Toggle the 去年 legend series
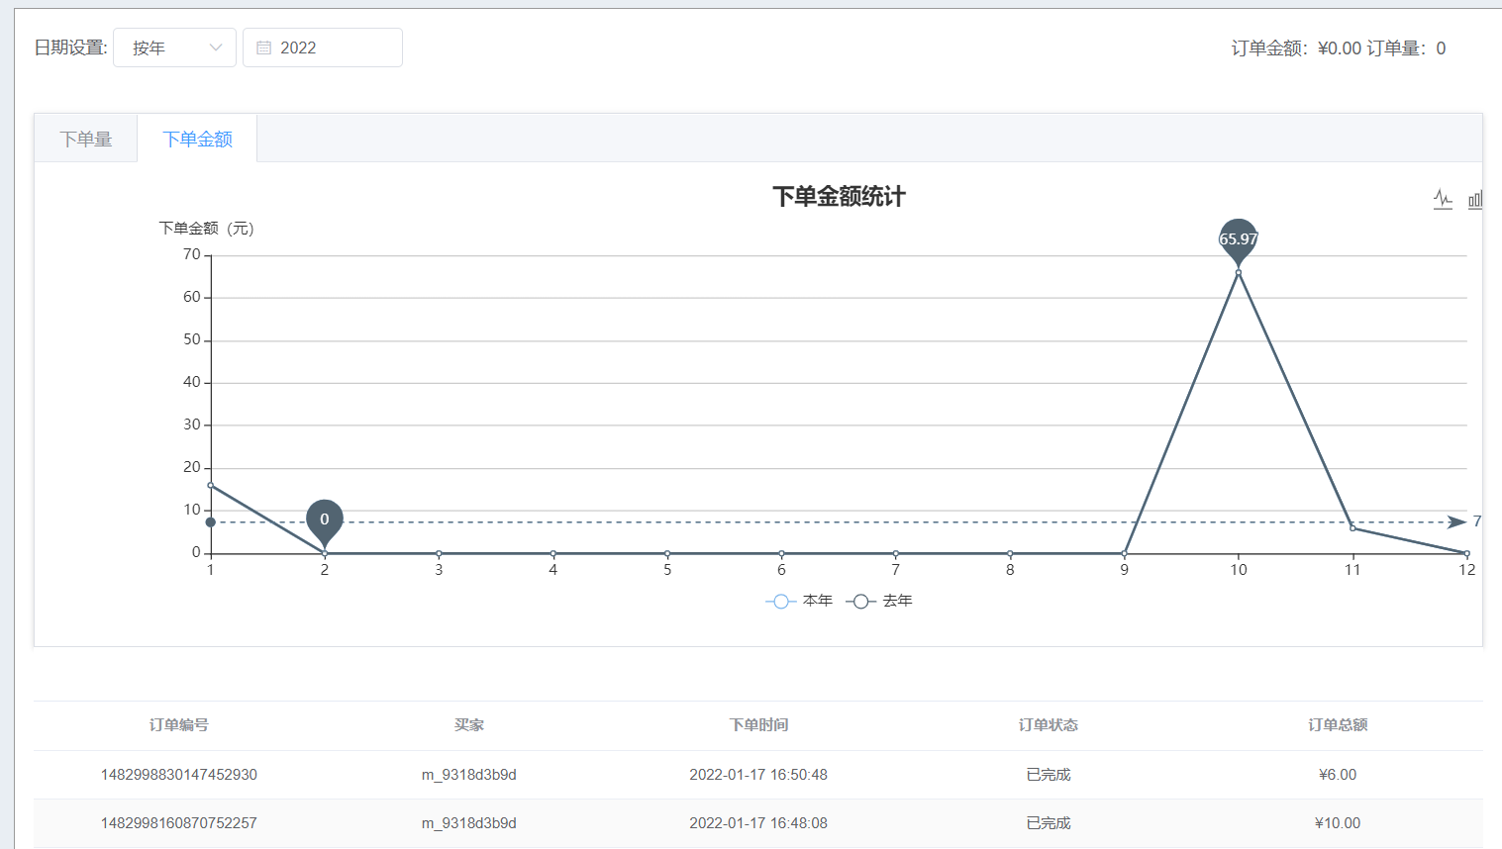The image size is (1502, 849). point(879,601)
